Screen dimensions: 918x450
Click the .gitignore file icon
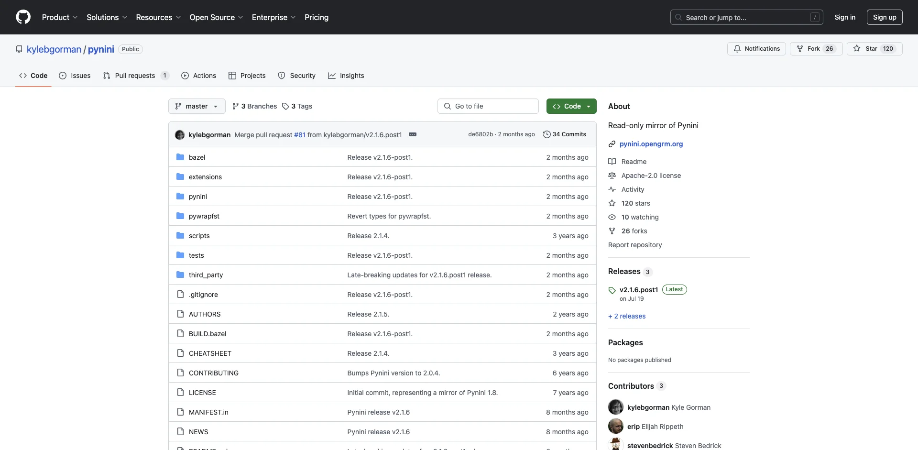tap(180, 295)
